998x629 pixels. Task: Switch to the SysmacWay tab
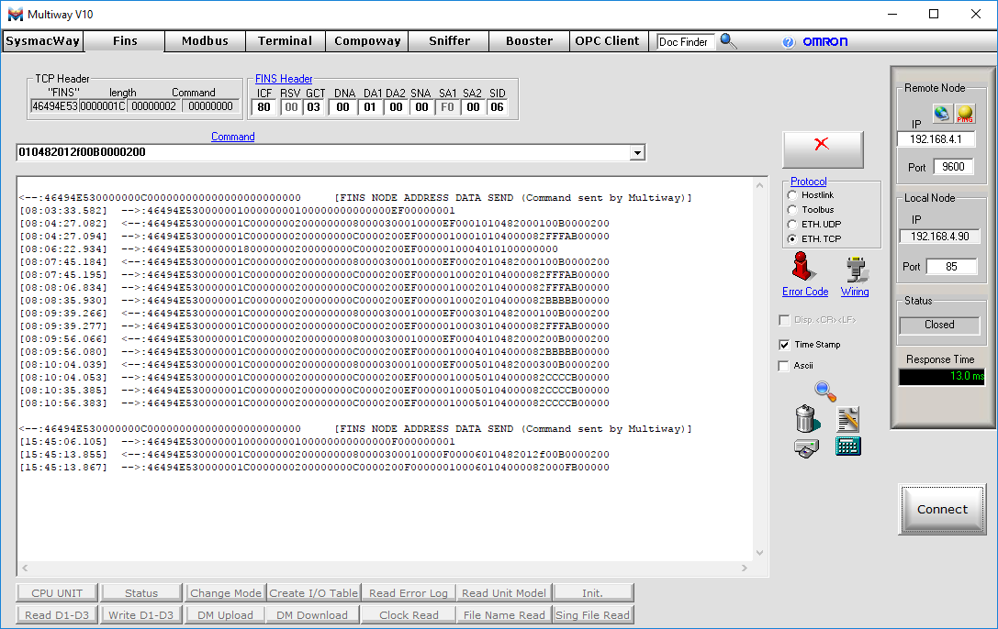[x=42, y=41]
